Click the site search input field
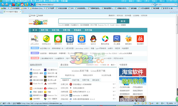The width and height of the screenshot is (178, 106). [x=87, y=21]
